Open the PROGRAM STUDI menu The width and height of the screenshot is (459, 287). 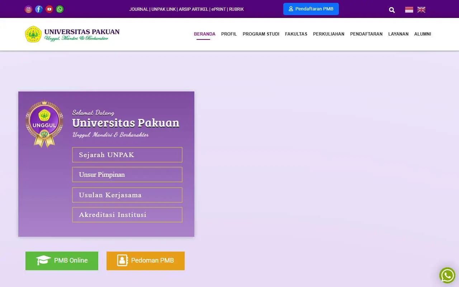pyautogui.click(x=261, y=34)
